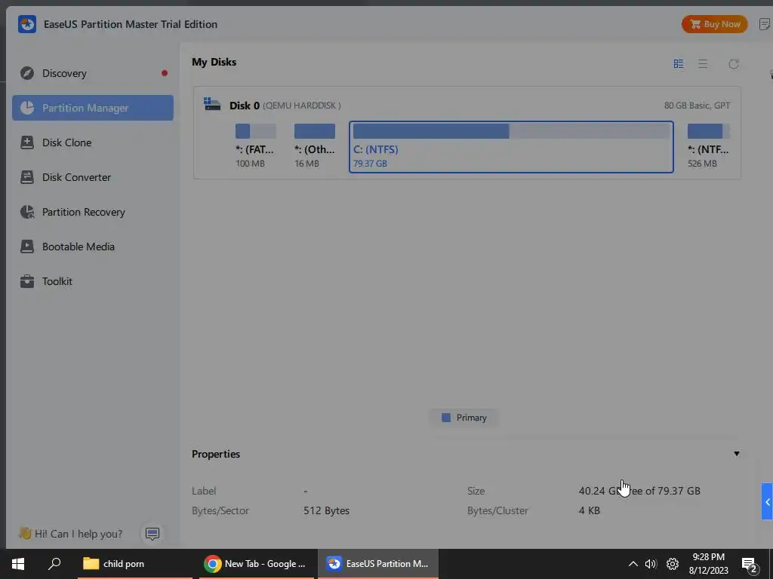Open the task notes icon beside Buy Now
Image resolution: width=773 pixels, height=579 pixels.
click(x=765, y=24)
